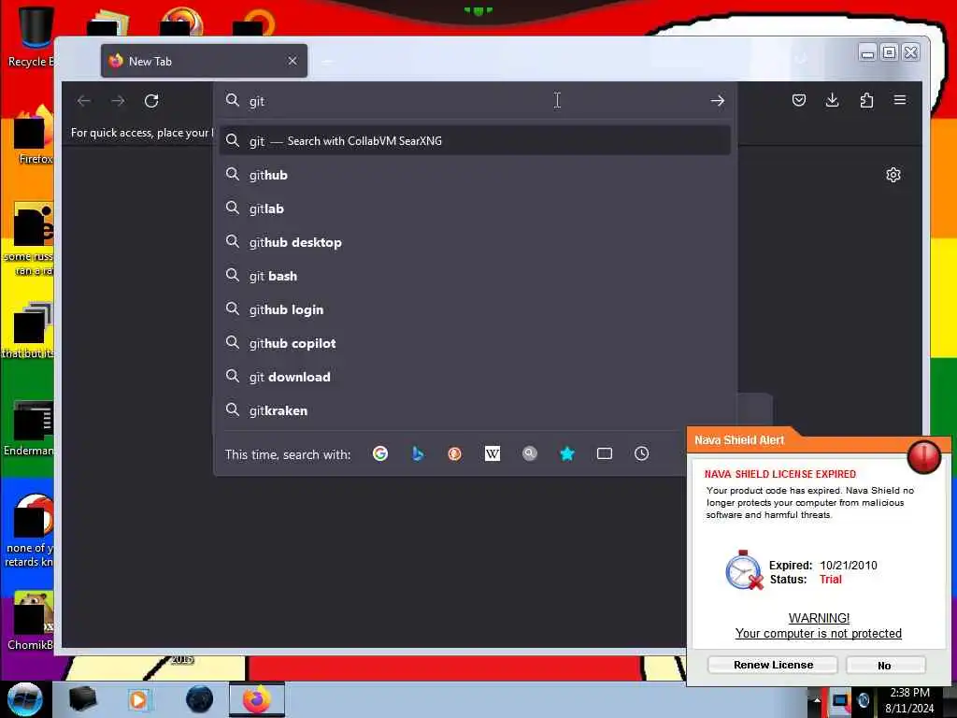This screenshot has height=718, width=957.
Task: Select the ChomikBox desktop icon
Action: [x=32, y=620]
